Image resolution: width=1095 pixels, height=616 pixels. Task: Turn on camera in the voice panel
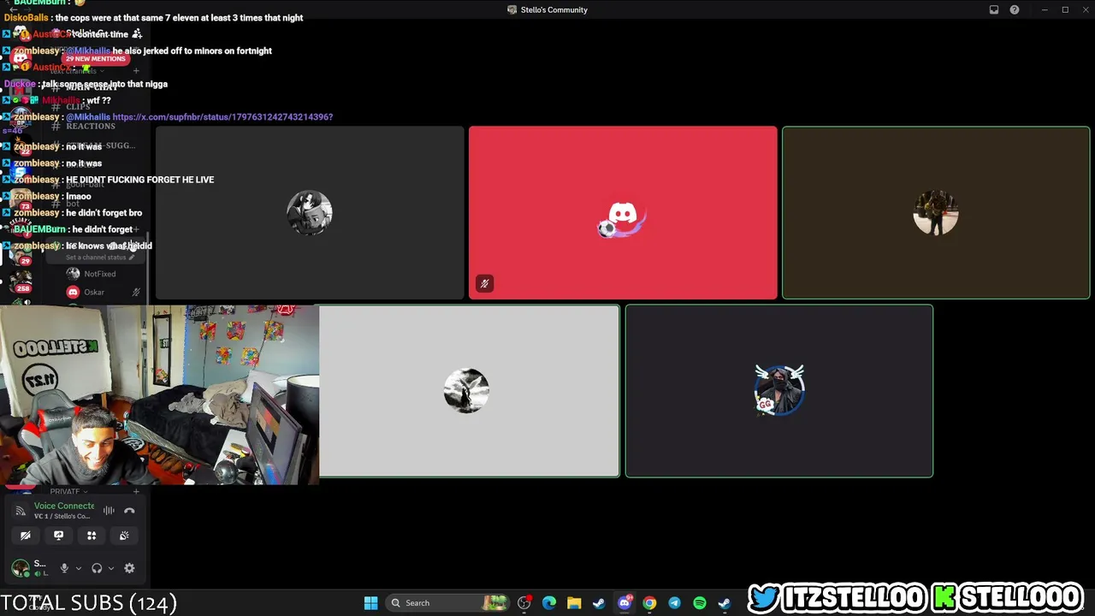[26, 536]
